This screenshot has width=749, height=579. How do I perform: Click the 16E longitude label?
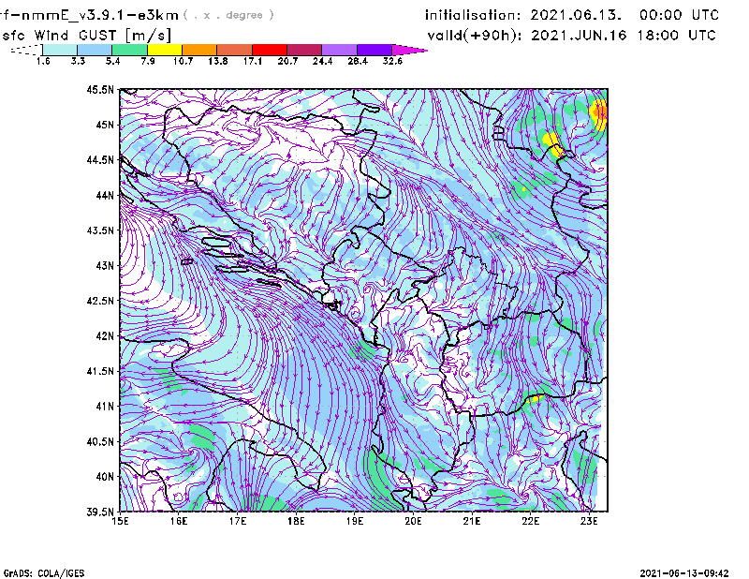[179, 521]
